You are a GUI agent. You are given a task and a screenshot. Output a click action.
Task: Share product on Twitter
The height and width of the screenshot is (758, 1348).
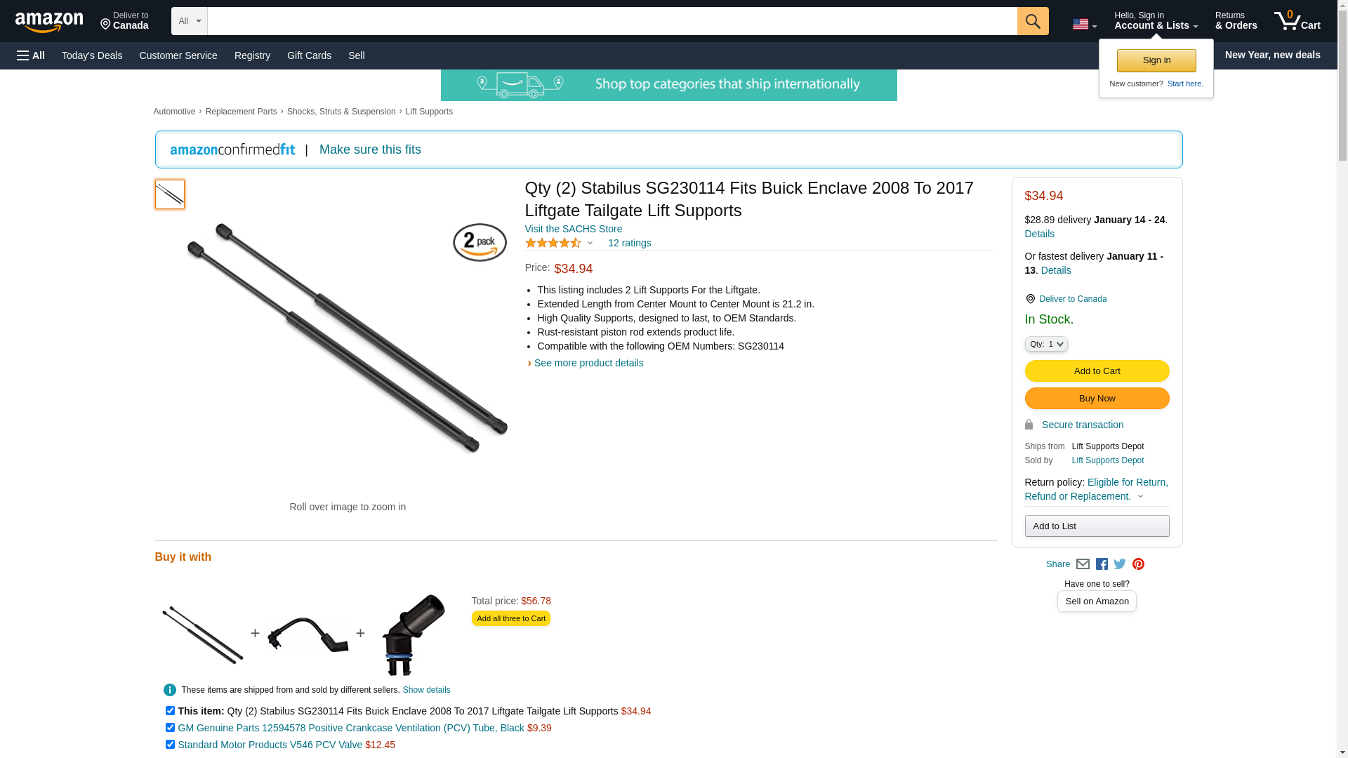(x=1120, y=564)
